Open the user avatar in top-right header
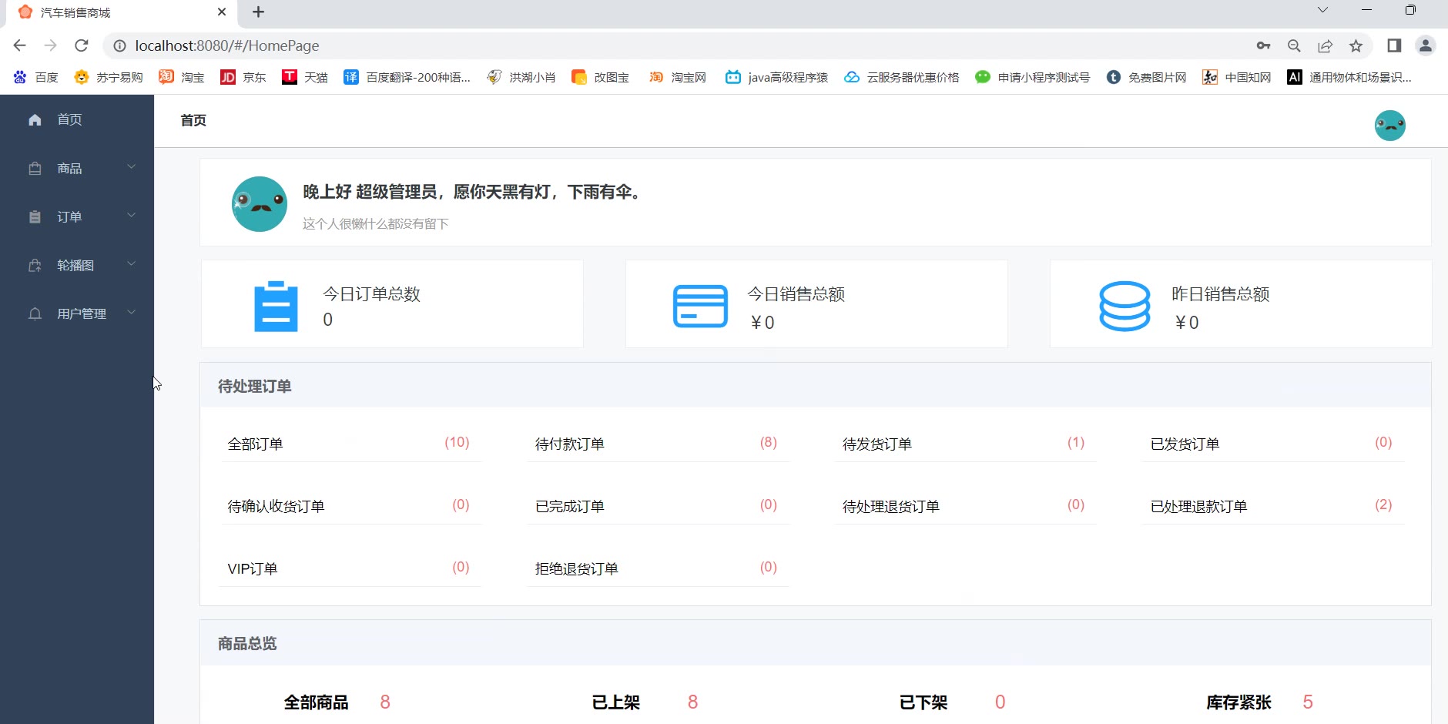1448x724 pixels. tap(1389, 125)
